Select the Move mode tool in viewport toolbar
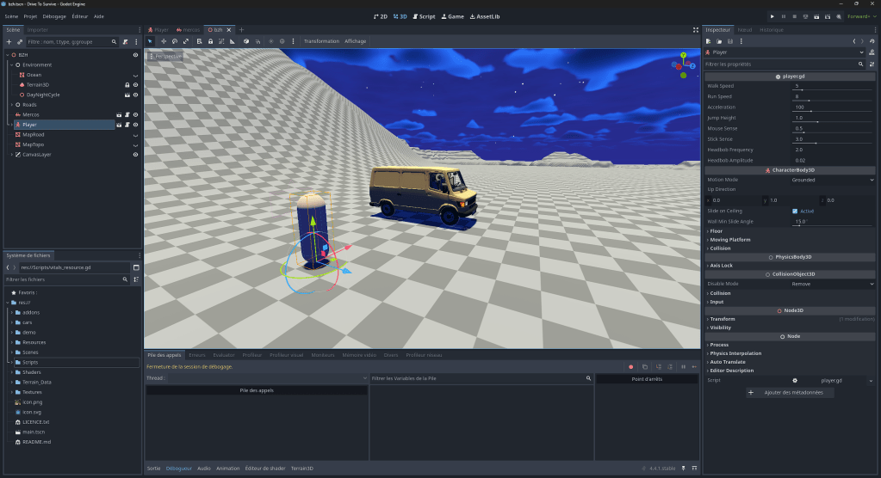Screen dimensions: 881x478 pyautogui.click(x=163, y=41)
